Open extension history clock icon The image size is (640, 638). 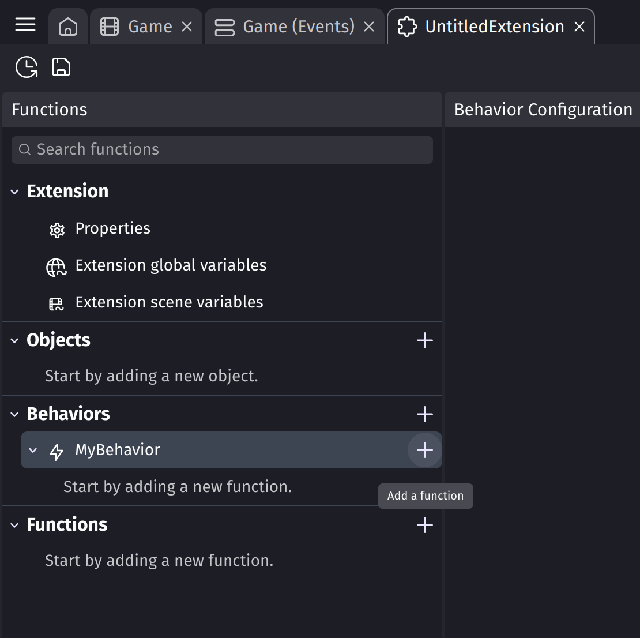(27, 67)
